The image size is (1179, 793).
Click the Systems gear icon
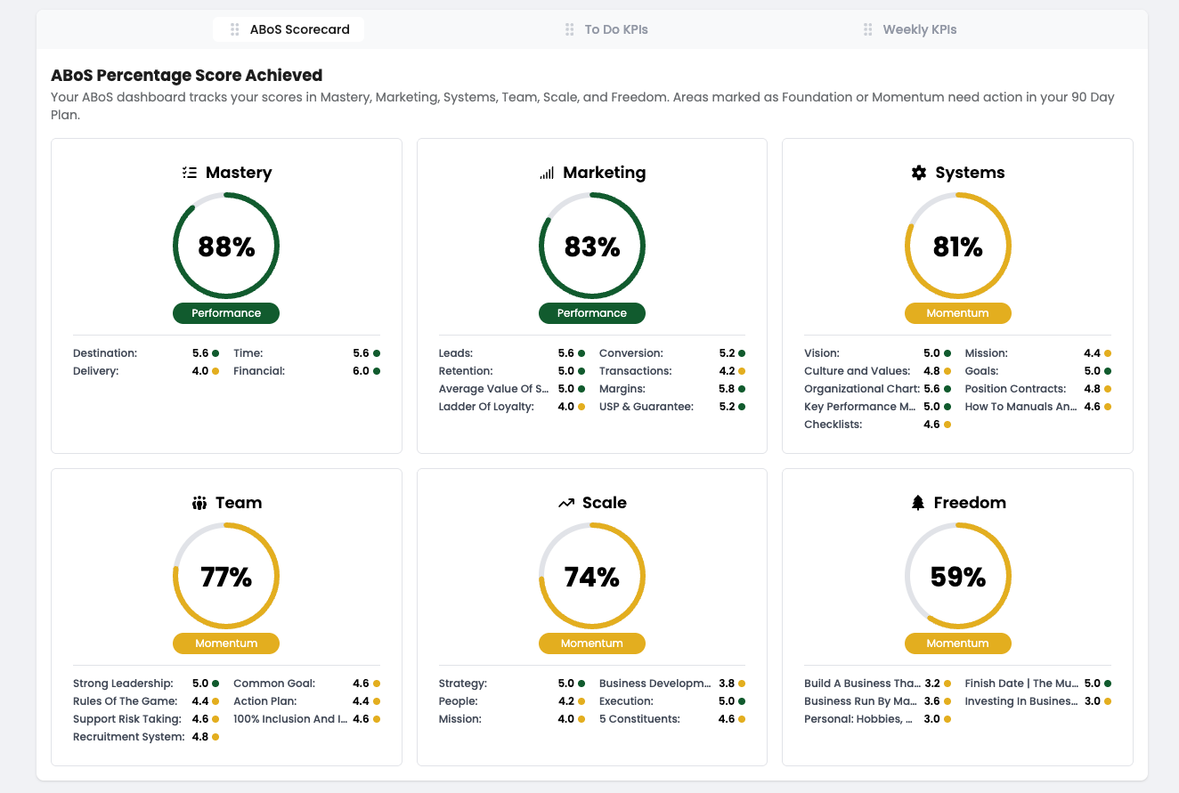point(919,173)
